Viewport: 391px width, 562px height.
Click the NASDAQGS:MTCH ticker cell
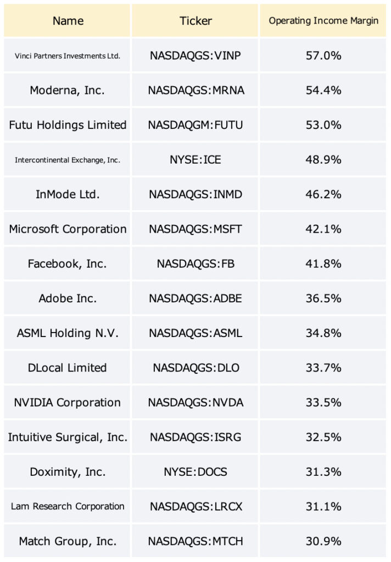click(x=195, y=541)
